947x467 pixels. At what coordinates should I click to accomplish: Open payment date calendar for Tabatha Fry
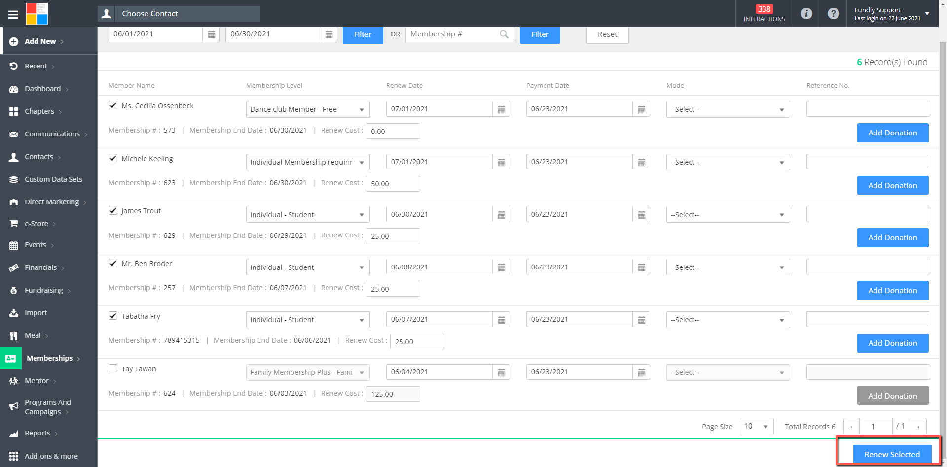point(641,320)
